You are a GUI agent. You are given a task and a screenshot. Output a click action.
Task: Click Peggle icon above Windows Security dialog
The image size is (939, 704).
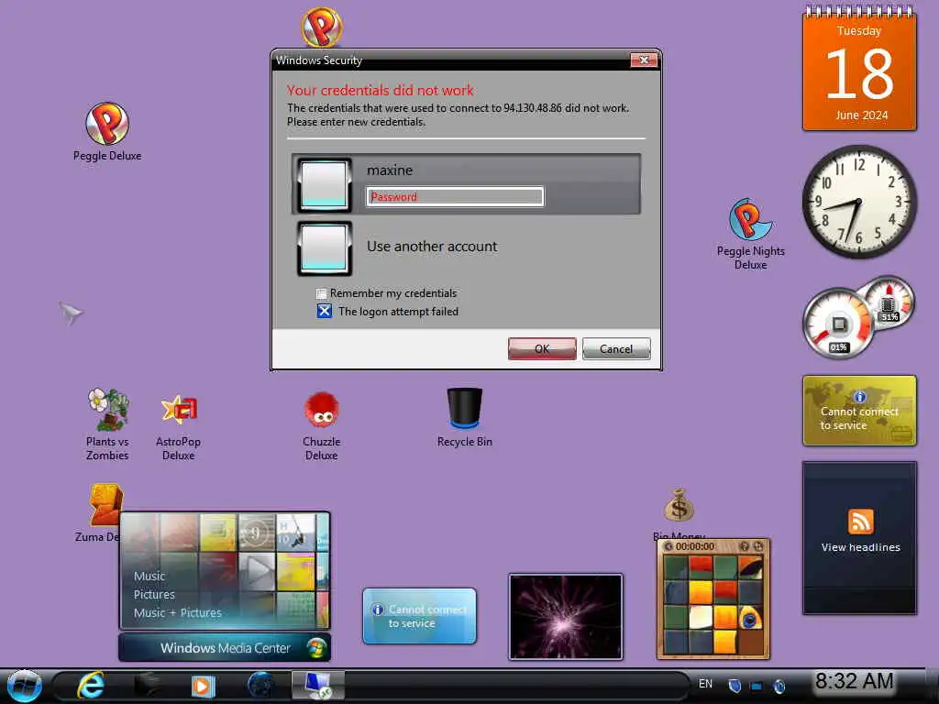[x=322, y=27]
